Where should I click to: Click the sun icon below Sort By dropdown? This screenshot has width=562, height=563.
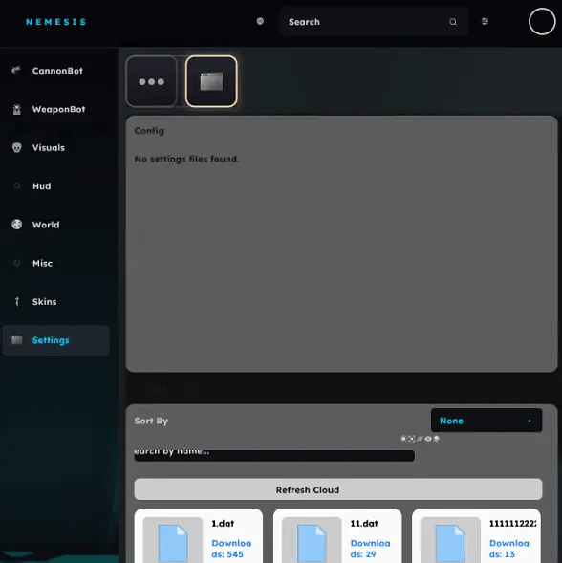403,439
